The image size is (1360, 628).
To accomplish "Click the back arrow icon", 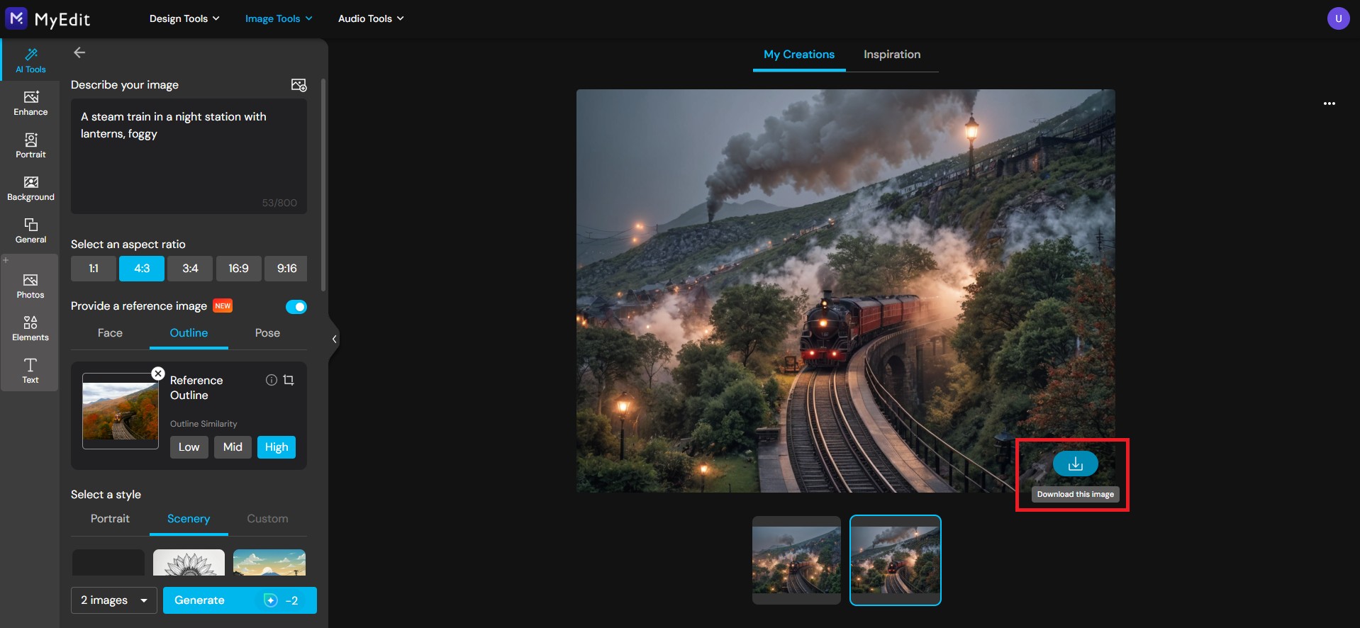I will pos(79,52).
